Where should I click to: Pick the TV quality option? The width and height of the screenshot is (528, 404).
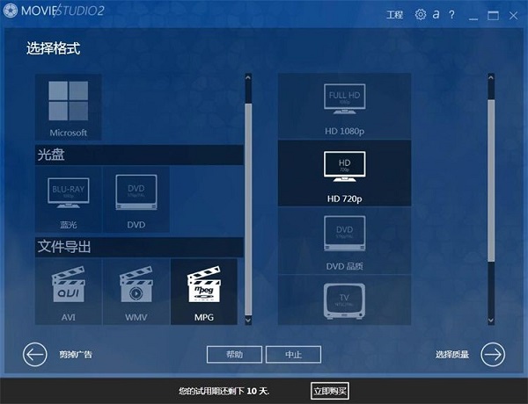344,300
